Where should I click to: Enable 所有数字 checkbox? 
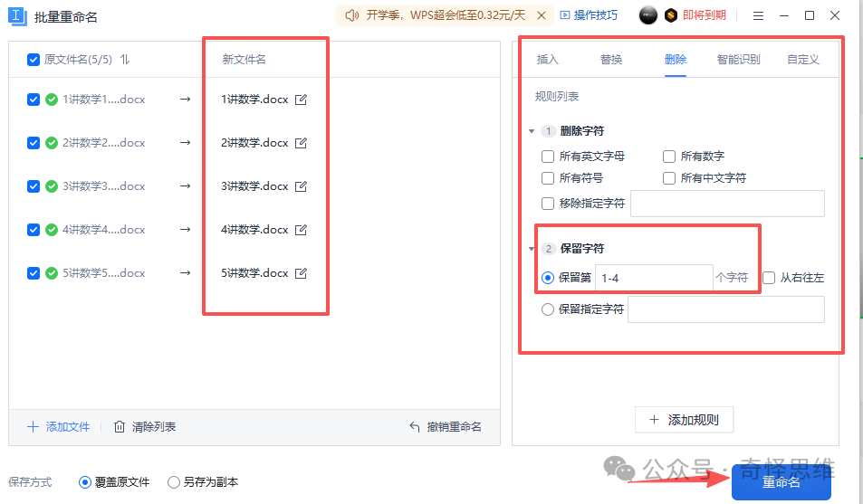(669, 157)
